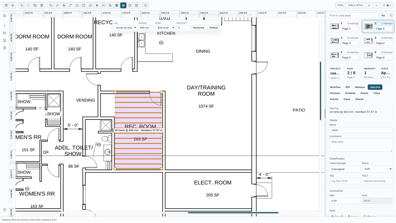Click the horizontal canvas scrollbar
396x223 pixels.
tap(233, 212)
